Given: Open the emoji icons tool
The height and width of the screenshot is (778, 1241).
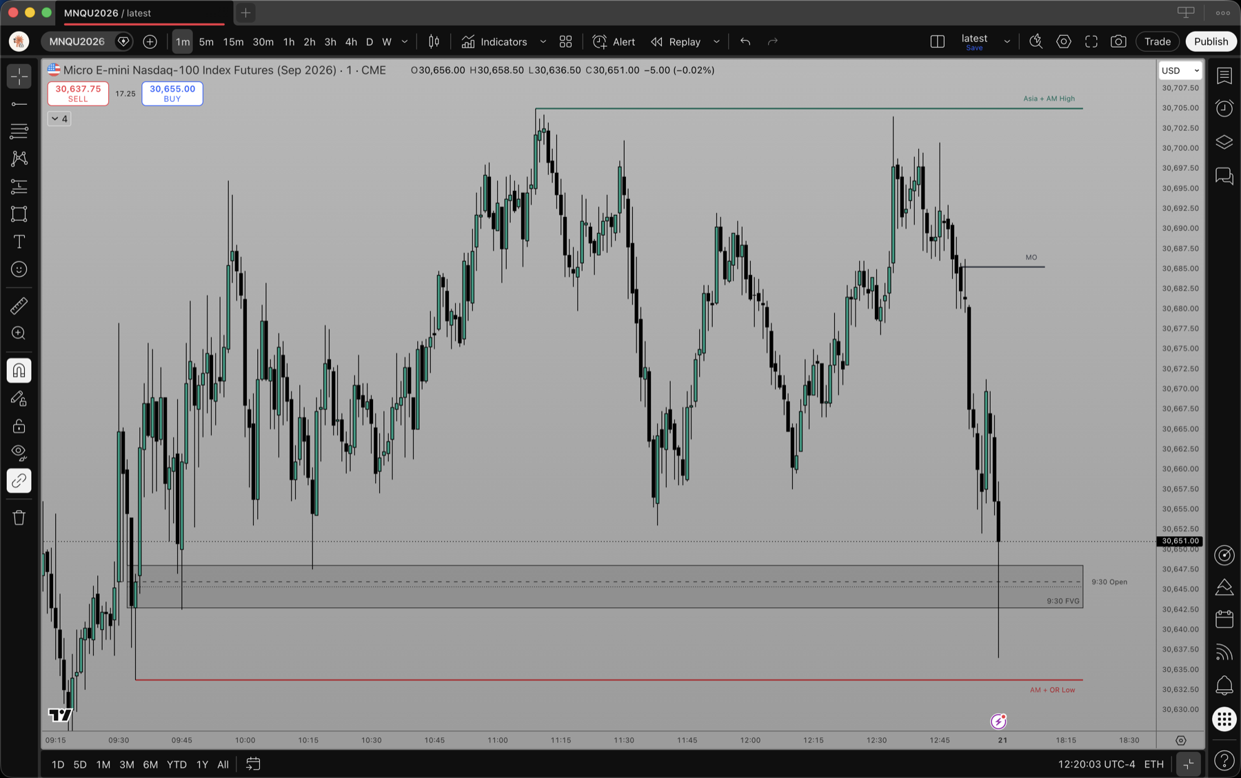Looking at the screenshot, I should tap(19, 269).
